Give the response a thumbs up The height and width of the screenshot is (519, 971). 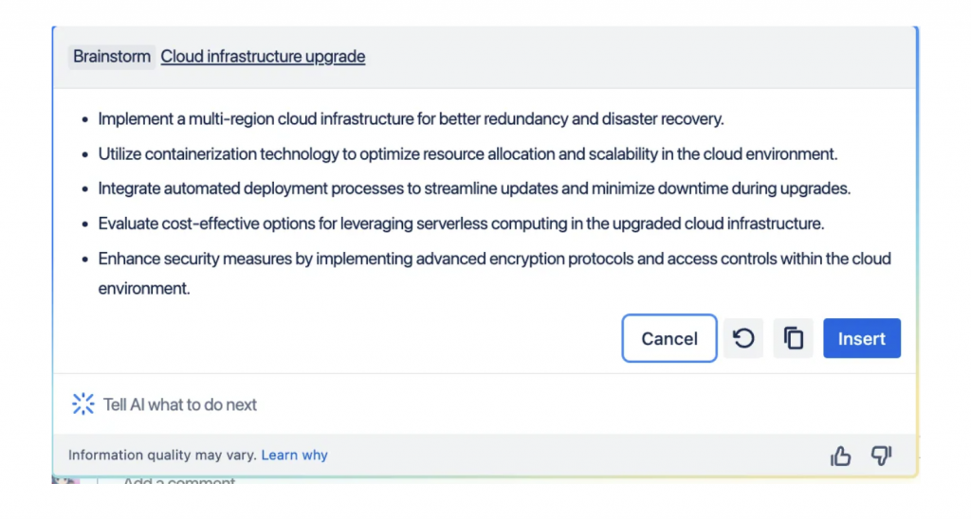pyautogui.click(x=840, y=456)
